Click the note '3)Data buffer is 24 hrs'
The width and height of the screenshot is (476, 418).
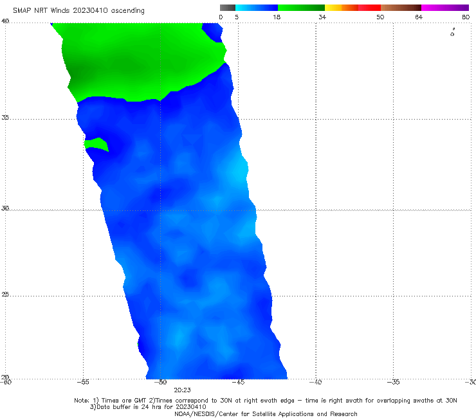click(148, 407)
